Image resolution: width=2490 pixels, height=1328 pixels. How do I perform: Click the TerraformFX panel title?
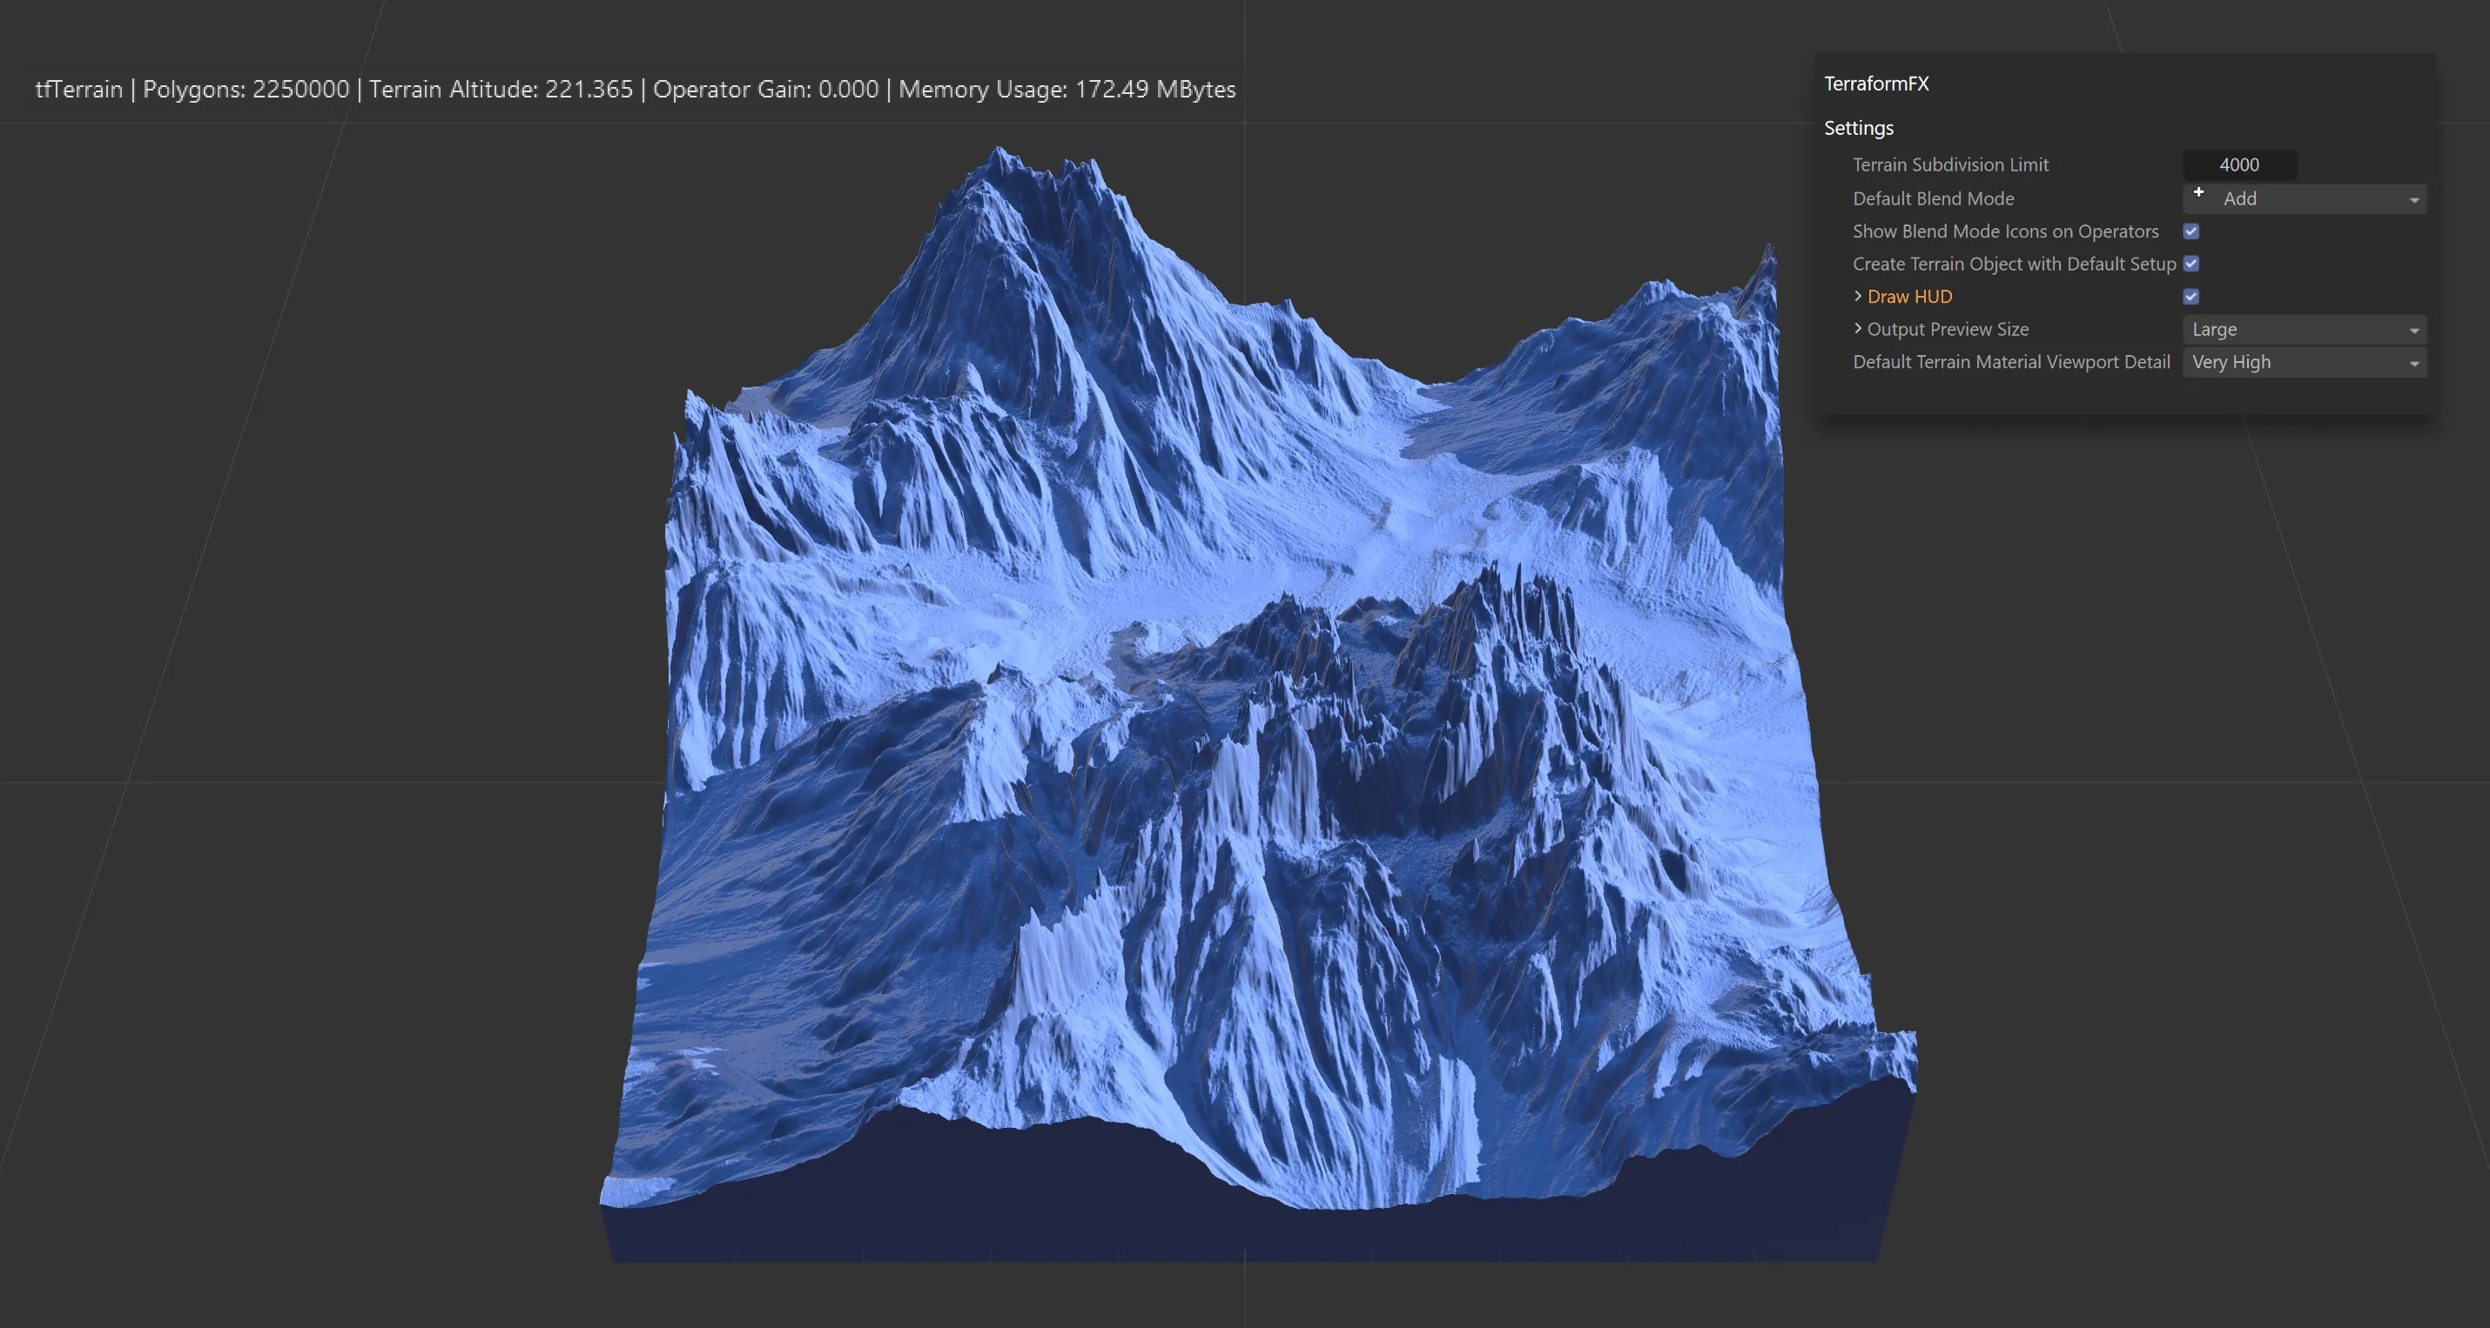(1876, 84)
